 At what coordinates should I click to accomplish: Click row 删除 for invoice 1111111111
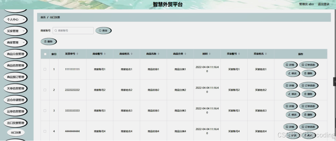click(308, 74)
